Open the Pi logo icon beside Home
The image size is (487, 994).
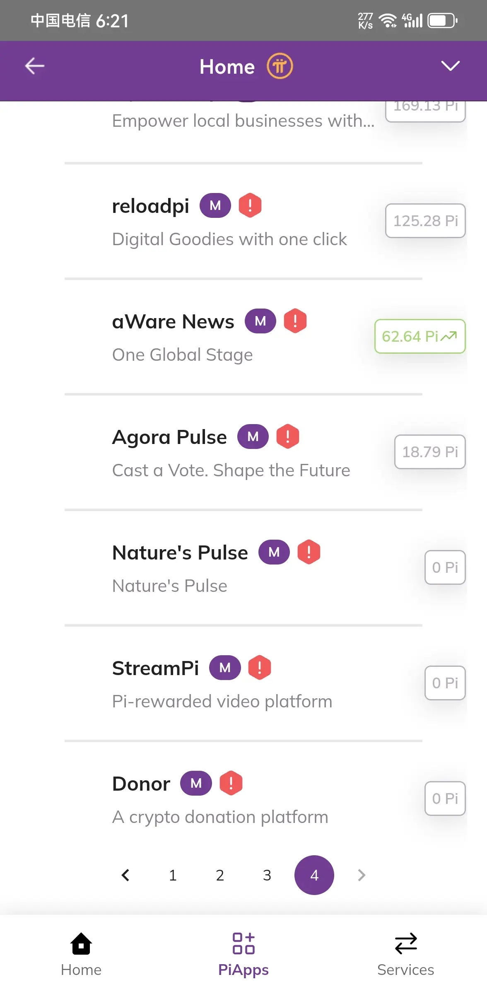tap(280, 66)
